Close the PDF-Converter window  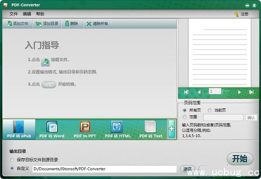tap(254, 5)
